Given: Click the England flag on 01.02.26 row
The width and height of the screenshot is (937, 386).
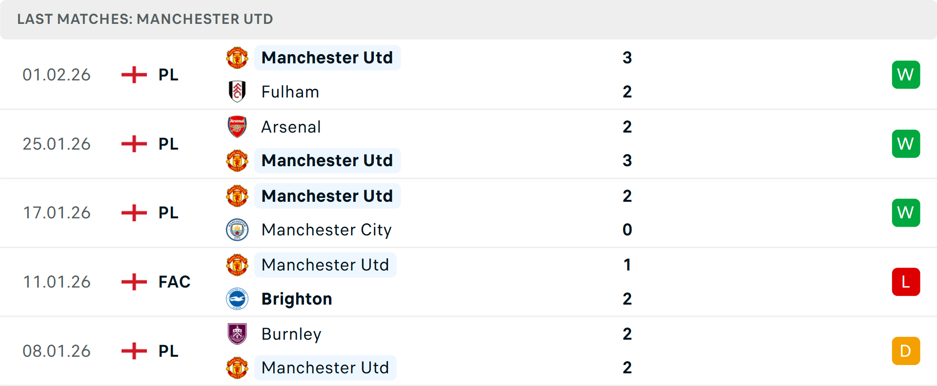Looking at the screenshot, I should [x=134, y=75].
